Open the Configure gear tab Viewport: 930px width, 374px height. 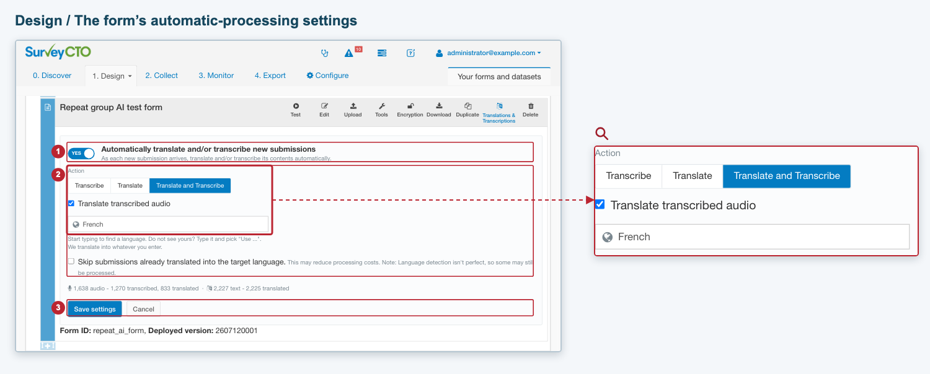pyautogui.click(x=327, y=76)
